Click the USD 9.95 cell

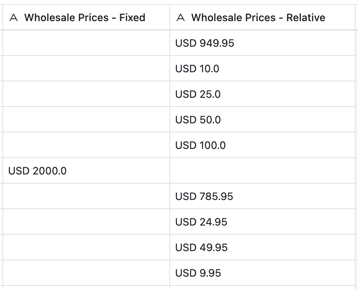click(x=198, y=273)
